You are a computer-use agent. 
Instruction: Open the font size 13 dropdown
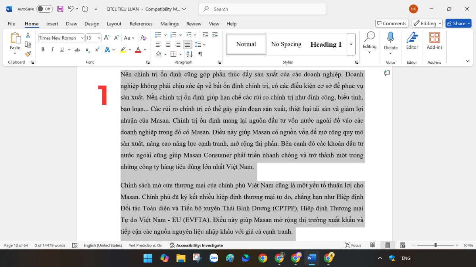pyautogui.click(x=99, y=38)
